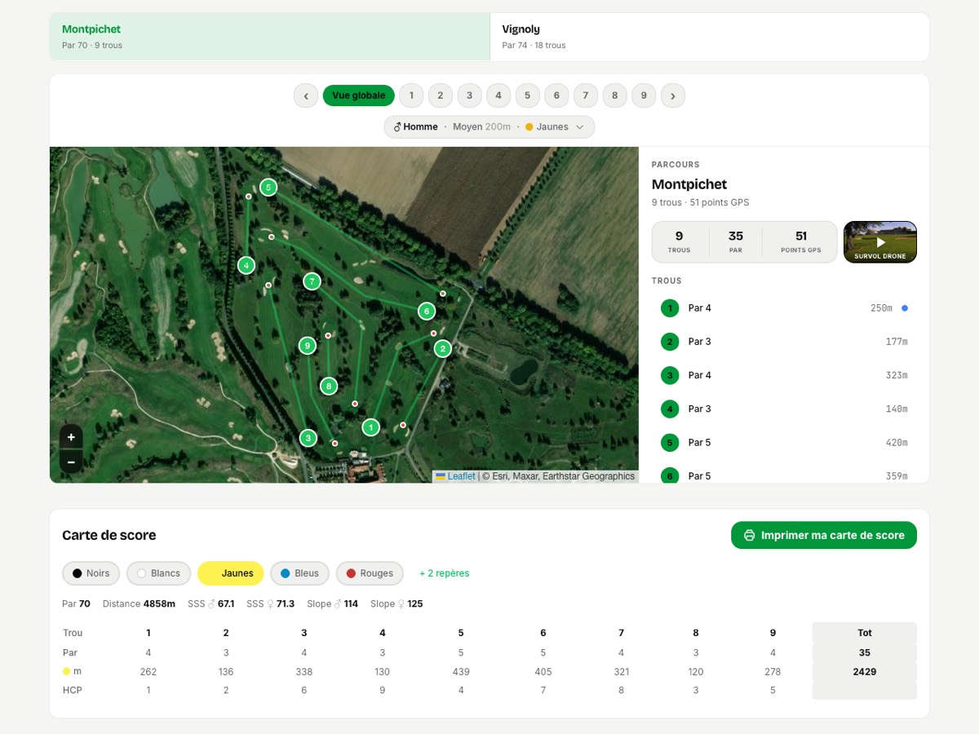Click hole 1 marker on the map
This screenshot has height=734, width=979.
370,427
